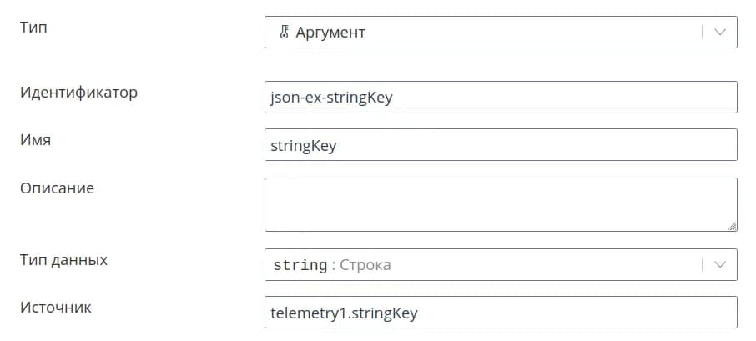
Task: Click the Источник label
Action: 55,307
